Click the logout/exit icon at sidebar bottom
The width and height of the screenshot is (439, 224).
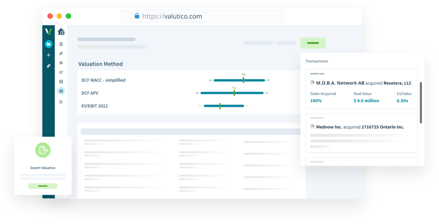click(61, 101)
